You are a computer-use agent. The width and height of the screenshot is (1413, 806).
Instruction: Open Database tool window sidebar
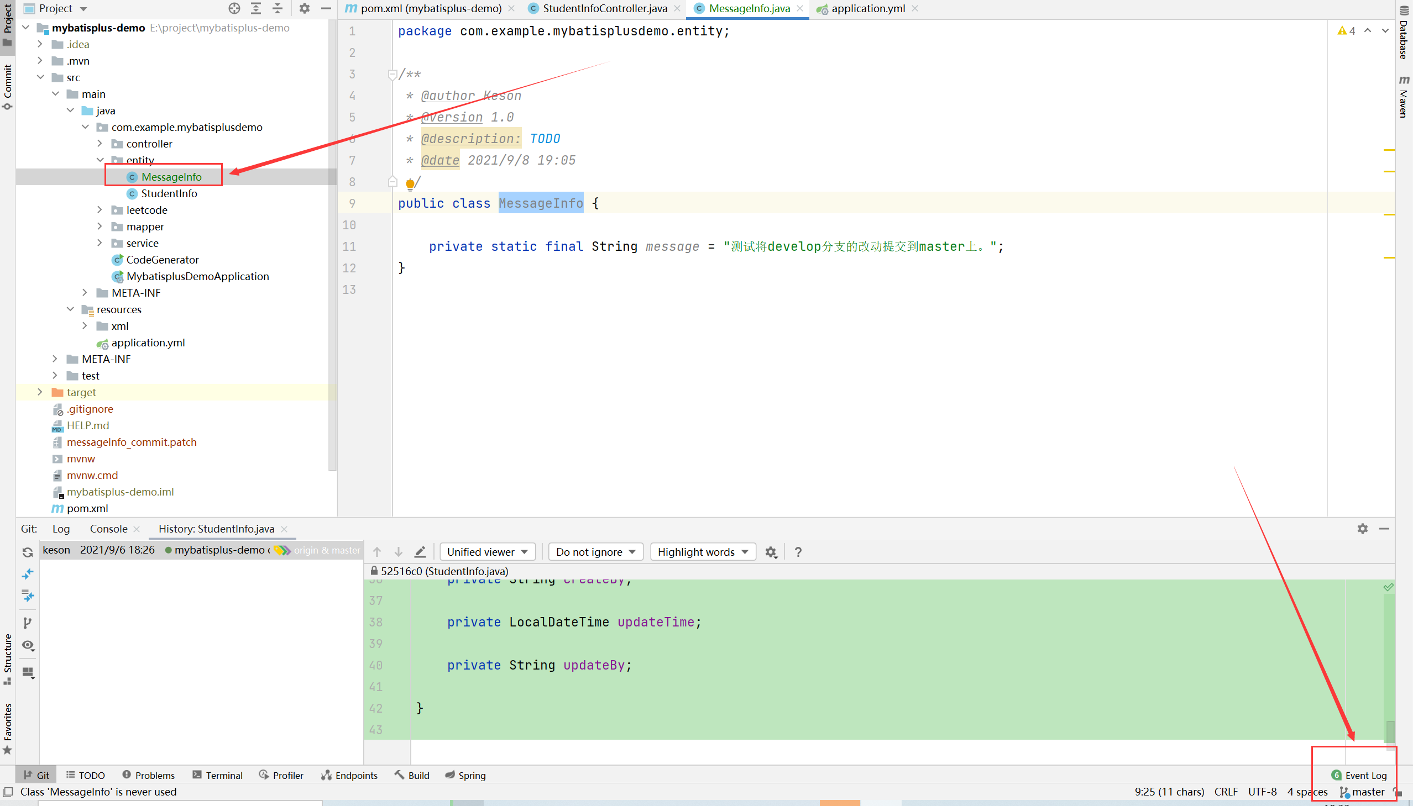(x=1404, y=31)
